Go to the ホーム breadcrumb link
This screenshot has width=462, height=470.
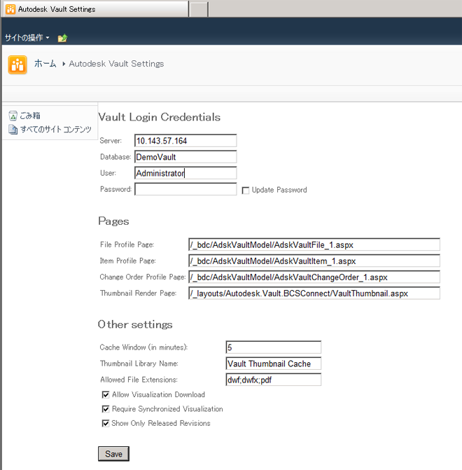pos(45,64)
